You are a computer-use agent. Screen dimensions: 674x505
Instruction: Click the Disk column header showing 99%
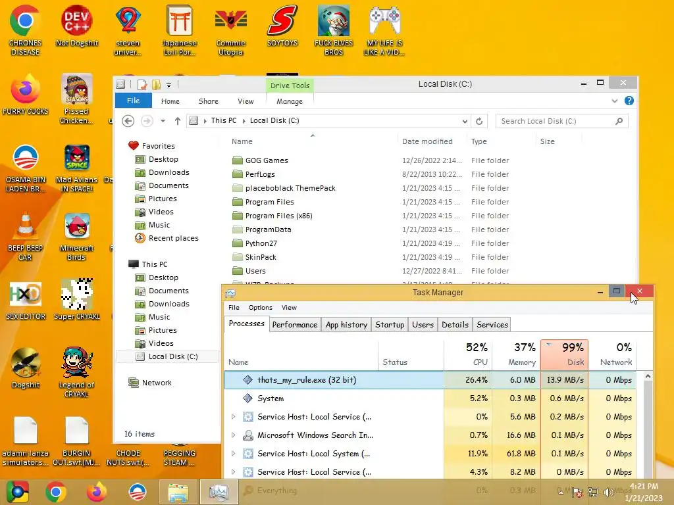click(564, 354)
